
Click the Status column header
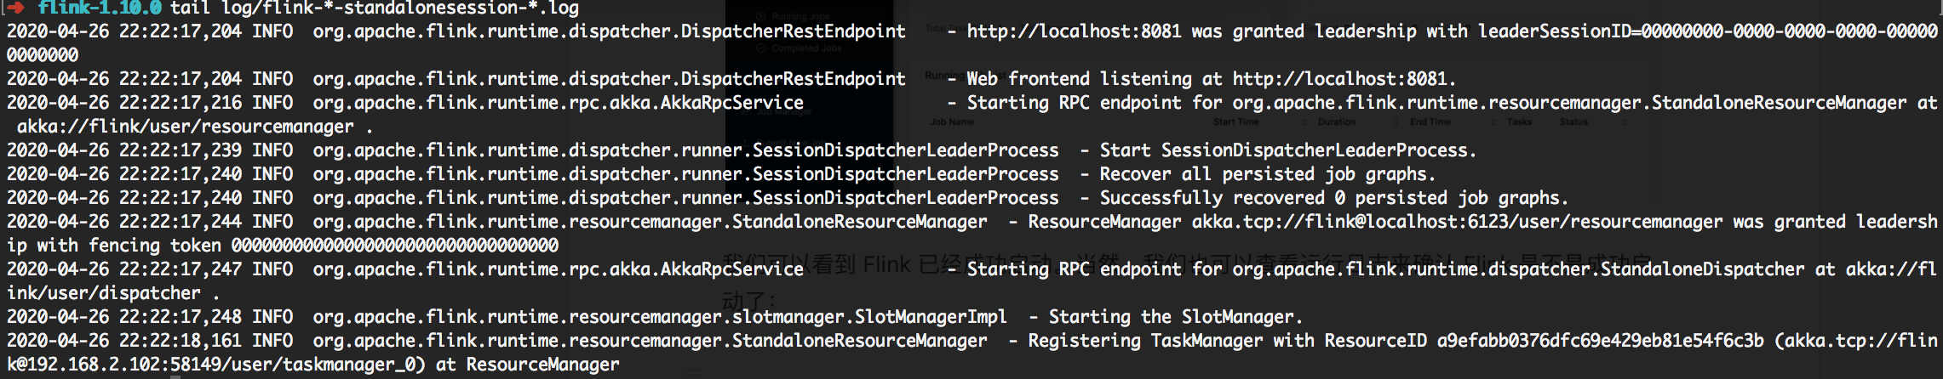(1573, 122)
